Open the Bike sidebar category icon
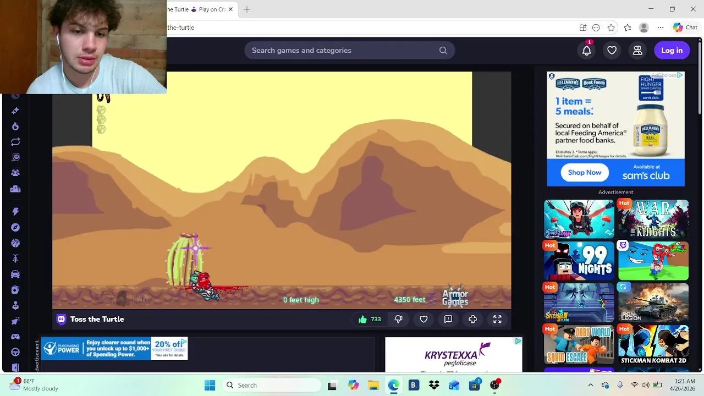This screenshot has height=396, width=704. tap(15, 258)
